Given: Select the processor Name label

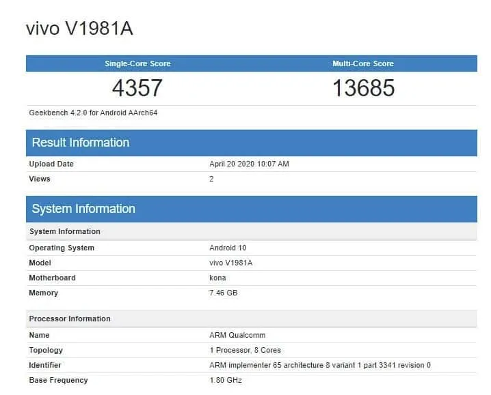Looking at the screenshot, I should tap(39, 335).
